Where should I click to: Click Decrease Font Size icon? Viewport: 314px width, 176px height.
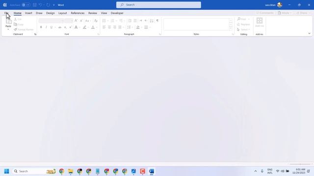tap(81, 21)
